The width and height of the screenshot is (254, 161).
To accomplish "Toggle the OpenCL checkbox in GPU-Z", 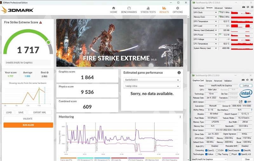I will [x=206, y=150].
